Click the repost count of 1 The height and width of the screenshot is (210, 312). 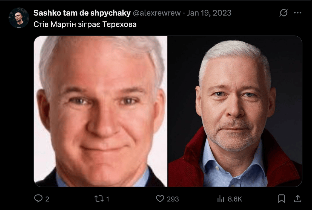pyautogui.click(x=108, y=199)
